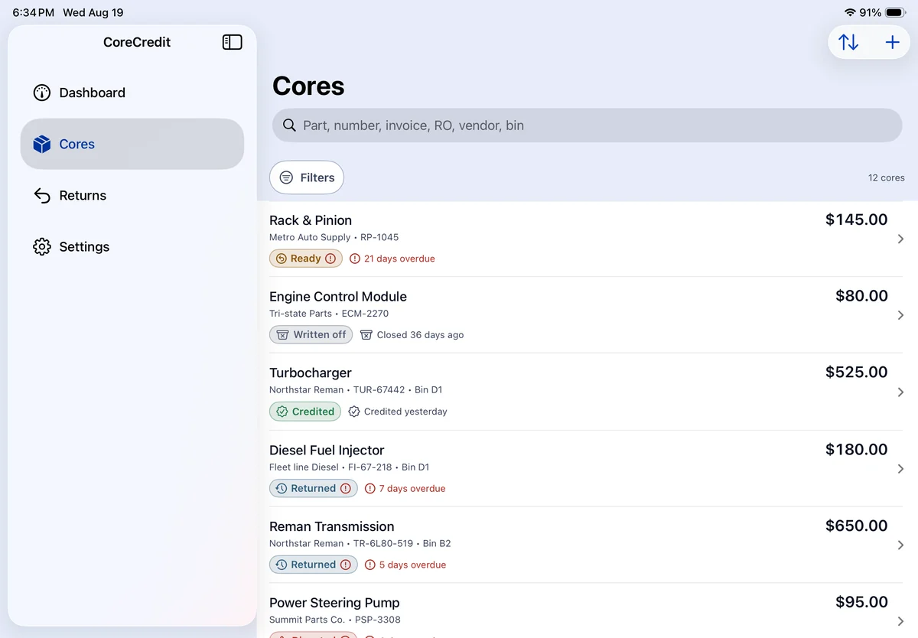This screenshot has height=638, width=918.
Task: Click Northstar Reman • TR-6L80-519 • Bin B2 text
Action: pyautogui.click(x=360, y=544)
